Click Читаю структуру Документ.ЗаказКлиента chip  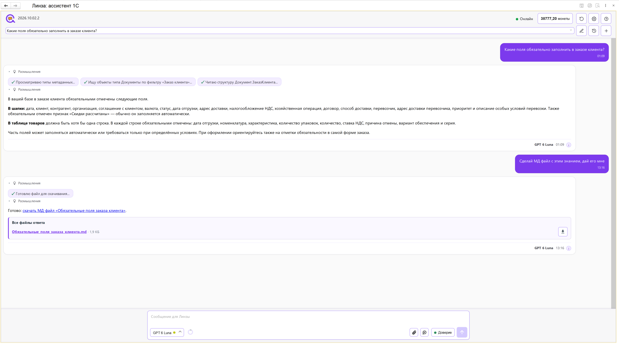239,82
